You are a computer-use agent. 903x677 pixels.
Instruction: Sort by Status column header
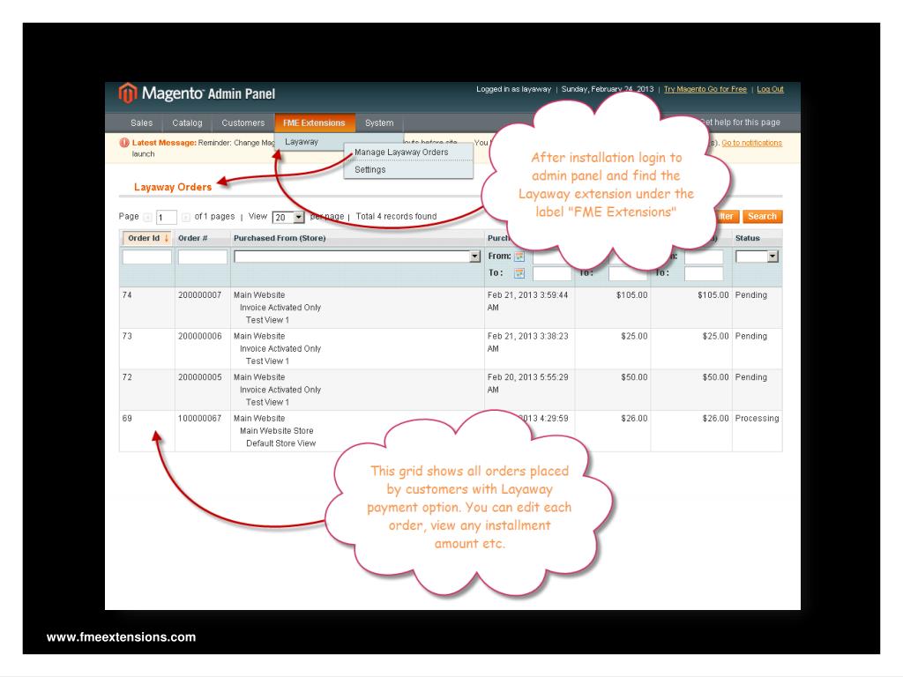(x=748, y=238)
